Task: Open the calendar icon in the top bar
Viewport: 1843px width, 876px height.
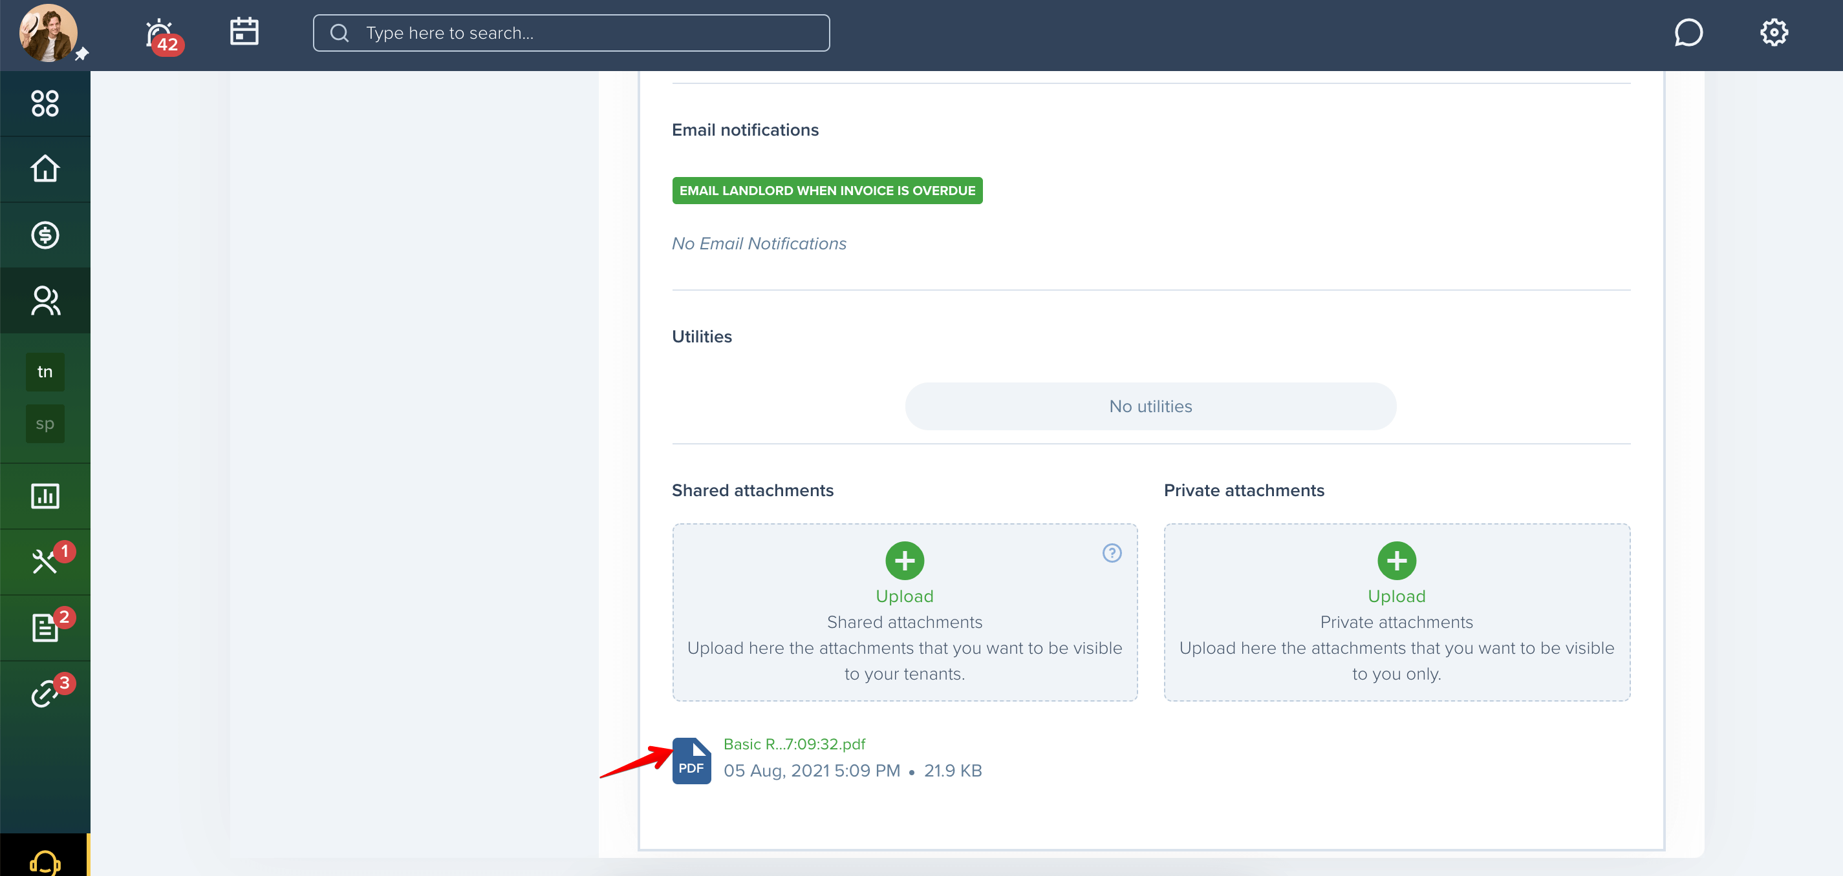Action: coord(244,32)
